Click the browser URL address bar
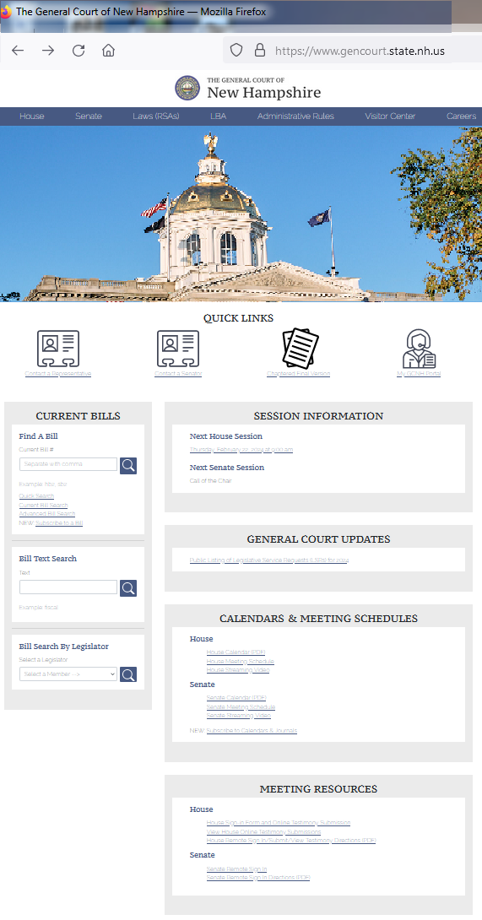This screenshot has width=482, height=920. click(352, 51)
